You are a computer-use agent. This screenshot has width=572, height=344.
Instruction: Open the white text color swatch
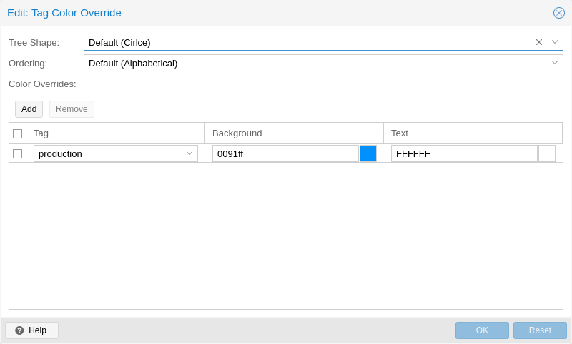547,153
